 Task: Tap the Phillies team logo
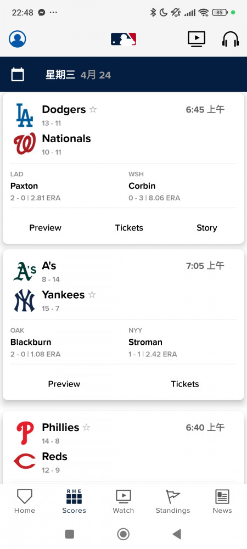click(25, 433)
